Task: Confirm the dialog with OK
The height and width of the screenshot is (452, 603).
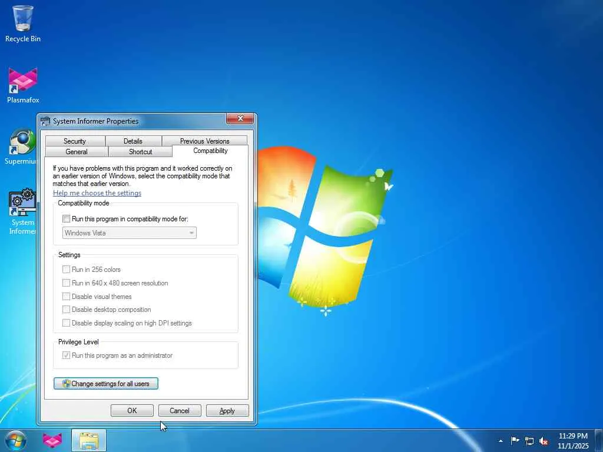Action: [132, 410]
